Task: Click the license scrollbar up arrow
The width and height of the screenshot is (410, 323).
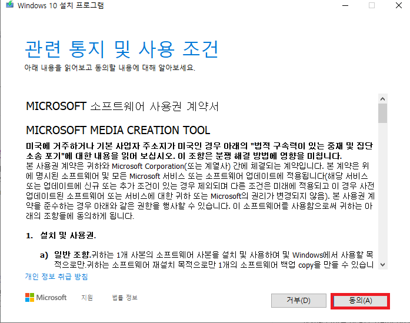Action: (382, 99)
